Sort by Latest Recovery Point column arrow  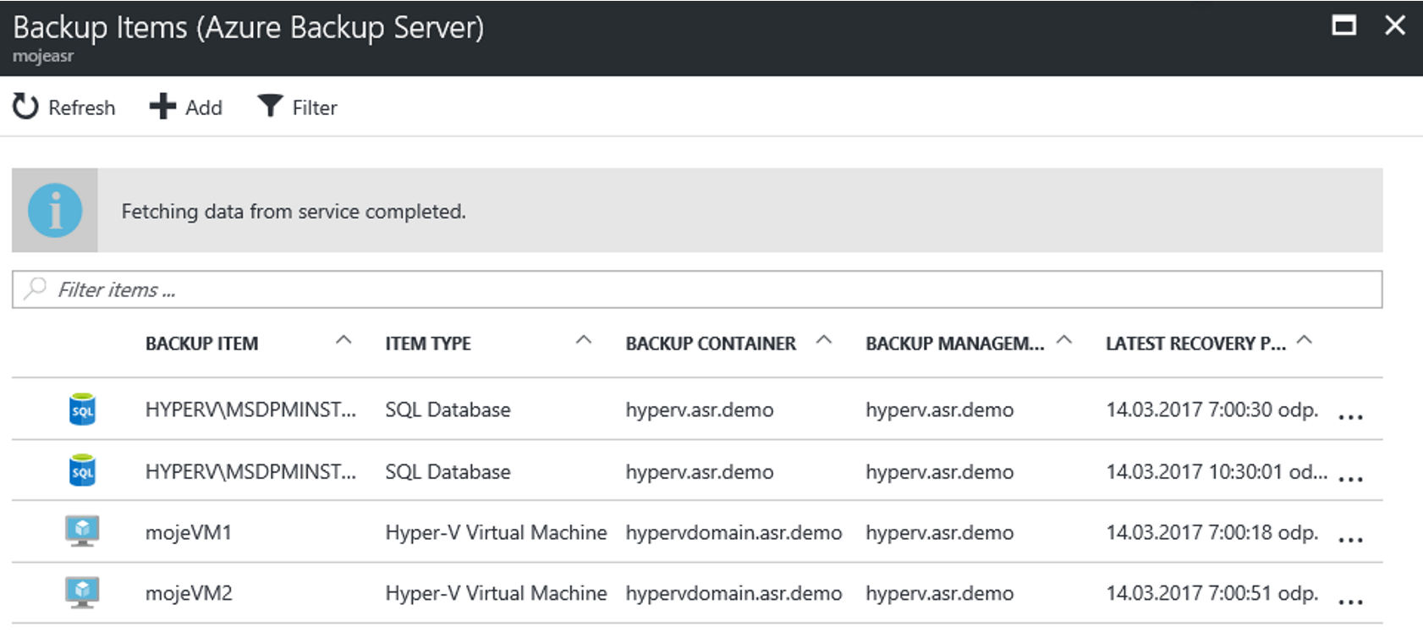(x=1305, y=340)
